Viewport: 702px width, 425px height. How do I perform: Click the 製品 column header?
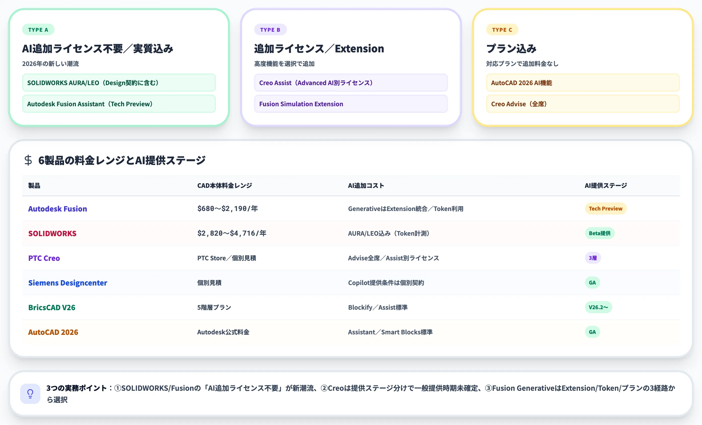click(34, 186)
